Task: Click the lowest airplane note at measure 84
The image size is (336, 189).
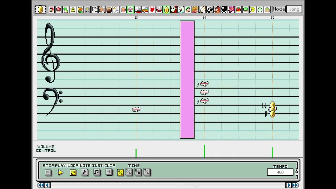Action: coord(204,101)
